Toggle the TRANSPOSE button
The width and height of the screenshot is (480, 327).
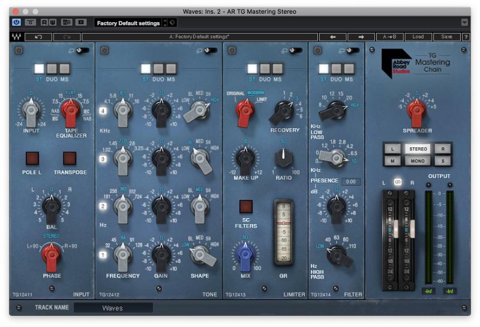click(x=70, y=158)
